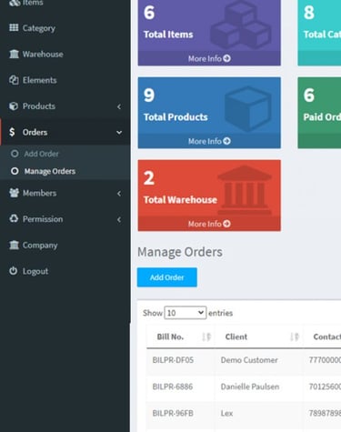The height and width of the screenshot is (432, 341).
Task: Click the Members people icon in sidebar
Action: tap(14, 193)
